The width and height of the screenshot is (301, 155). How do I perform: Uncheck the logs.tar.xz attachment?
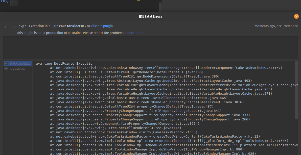tap(6, 68)
